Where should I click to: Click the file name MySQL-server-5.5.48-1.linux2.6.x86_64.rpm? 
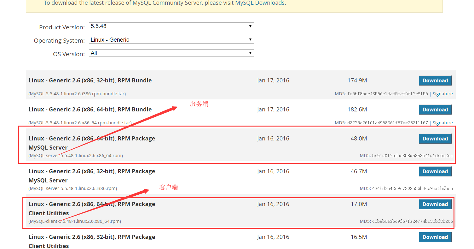click(76, 156)
